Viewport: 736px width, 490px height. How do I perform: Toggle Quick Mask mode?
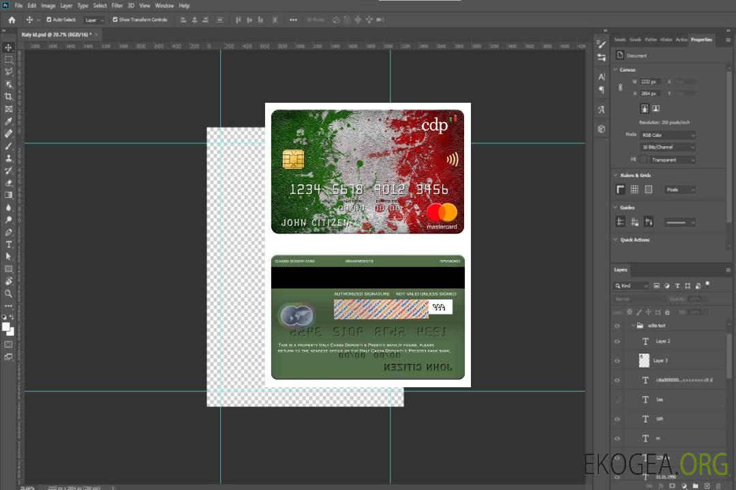8,344
